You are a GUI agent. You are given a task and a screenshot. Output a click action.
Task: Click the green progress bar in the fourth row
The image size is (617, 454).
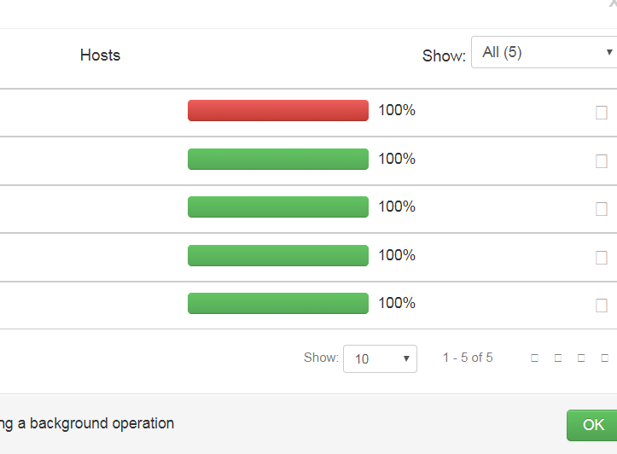point(277,256)
